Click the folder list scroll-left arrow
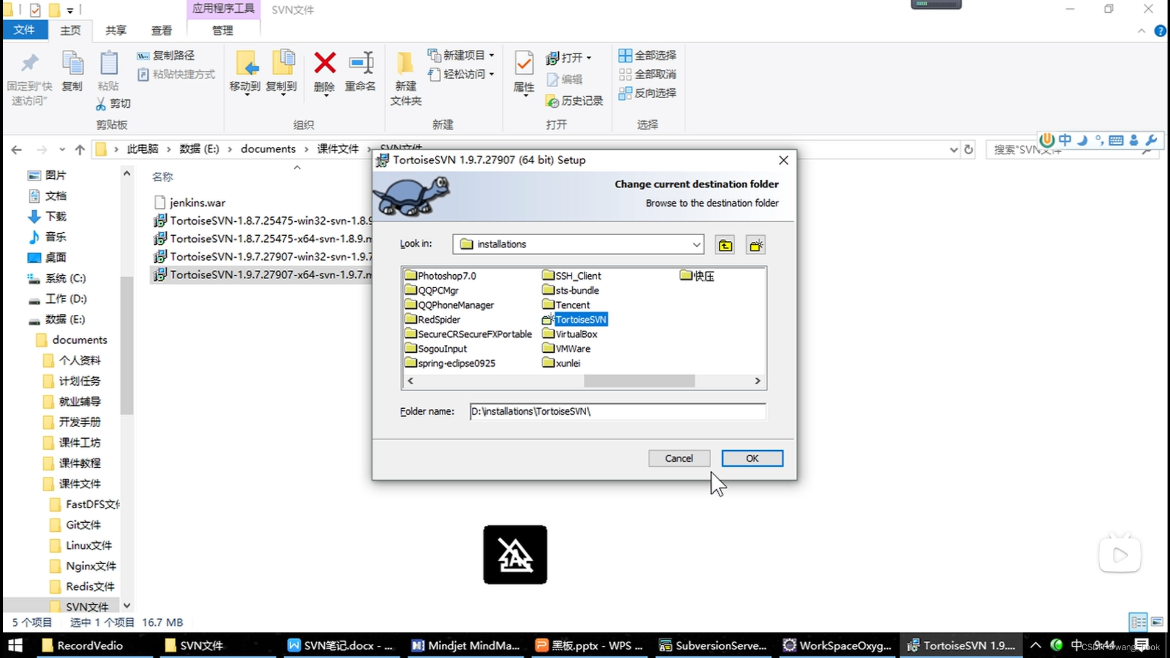The image size is (1170, 658). (x=411, y=380)
